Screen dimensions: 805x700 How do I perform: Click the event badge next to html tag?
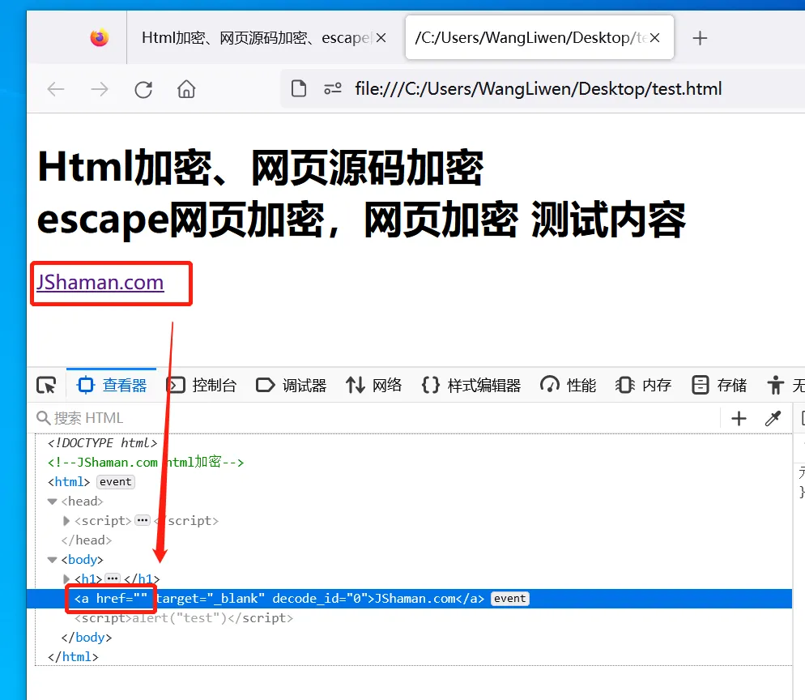(116, 482)
